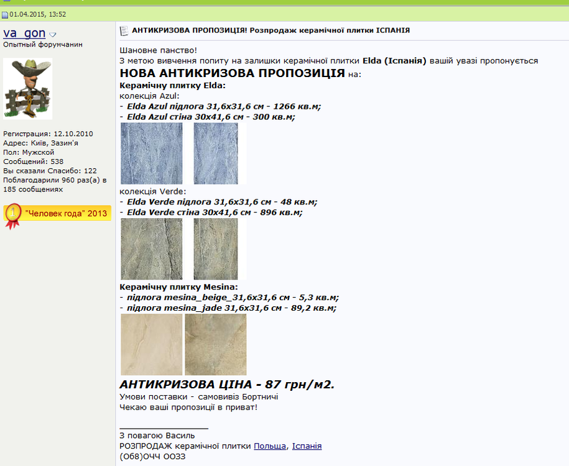
Task: Expand the dropdown arrow next to va_gon
Action: [x=53, y=35]
